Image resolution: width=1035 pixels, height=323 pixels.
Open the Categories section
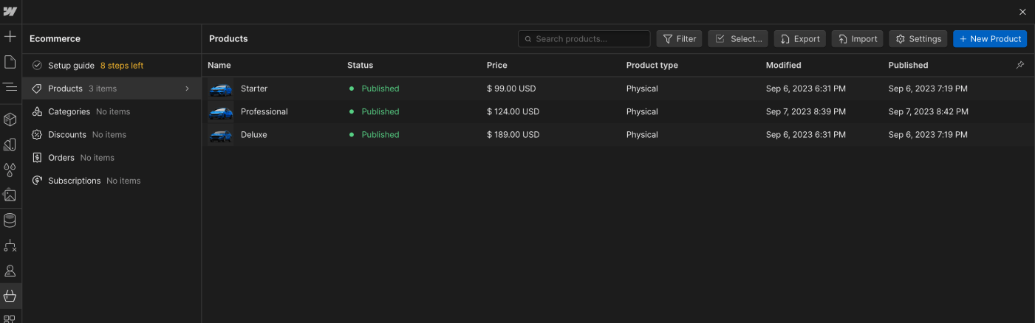click(x=69, y=111)
